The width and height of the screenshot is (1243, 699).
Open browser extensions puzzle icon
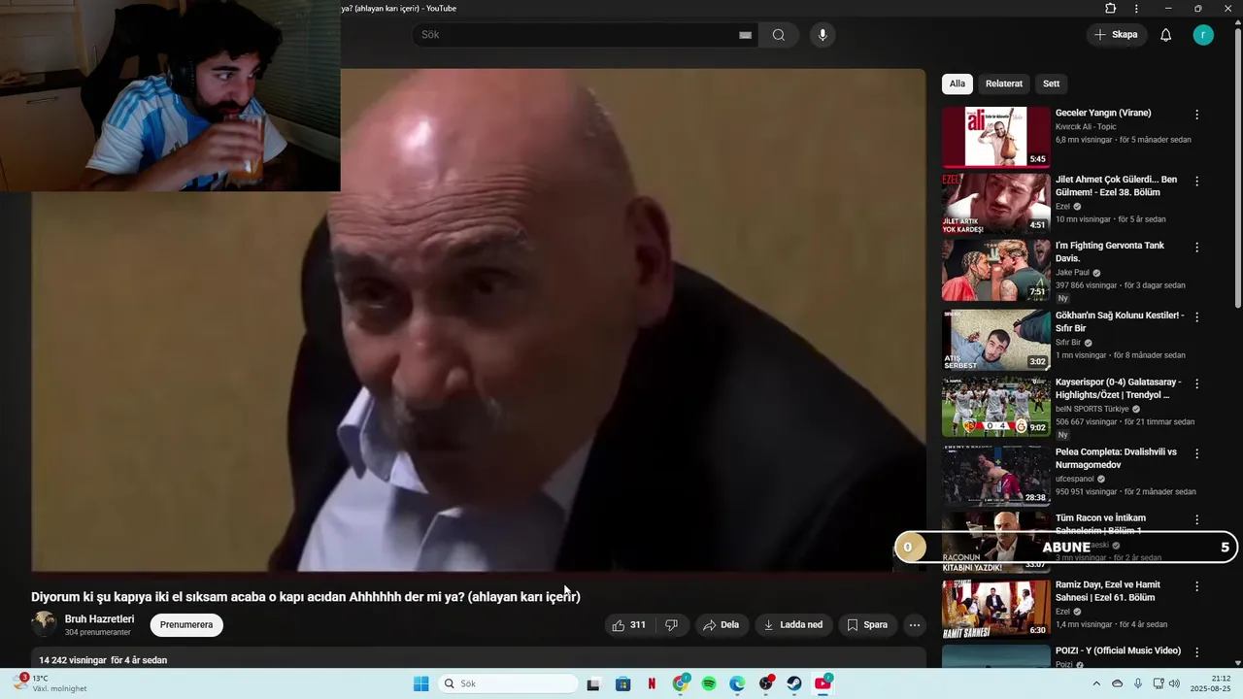click(x=1111, y=9)
